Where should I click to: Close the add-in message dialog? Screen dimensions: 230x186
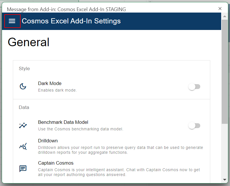220,9
